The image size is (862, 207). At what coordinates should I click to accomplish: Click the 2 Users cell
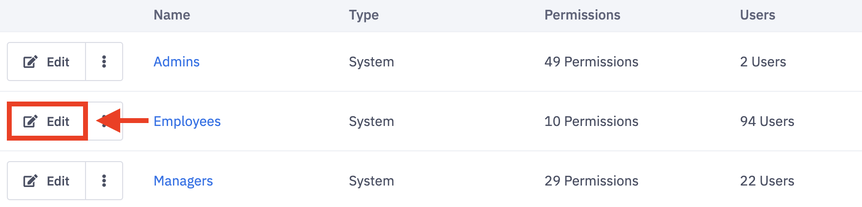click(x=762, y=62)
